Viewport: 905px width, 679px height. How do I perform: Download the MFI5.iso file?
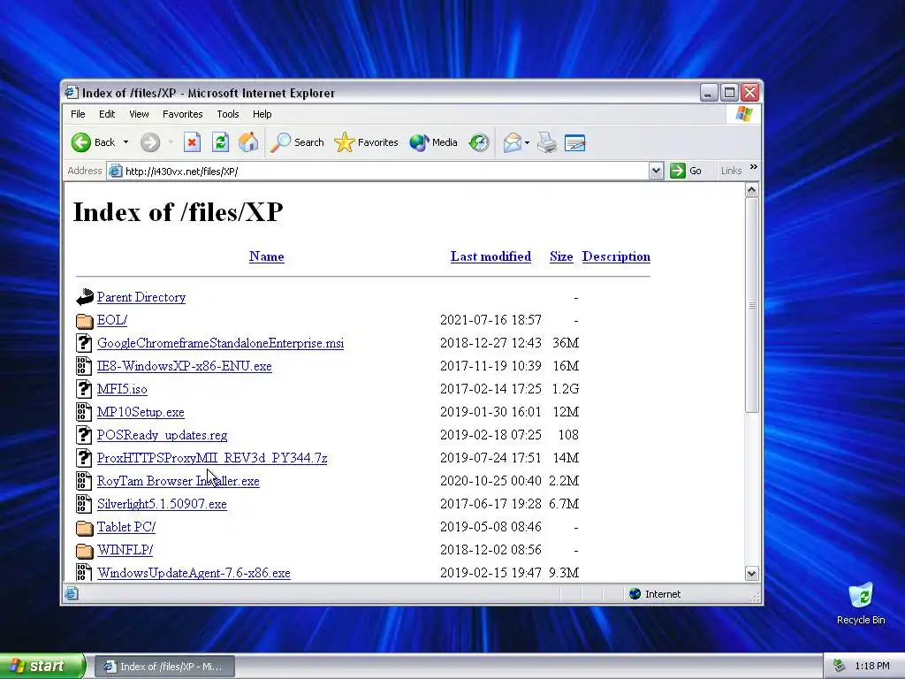point(122,389)
